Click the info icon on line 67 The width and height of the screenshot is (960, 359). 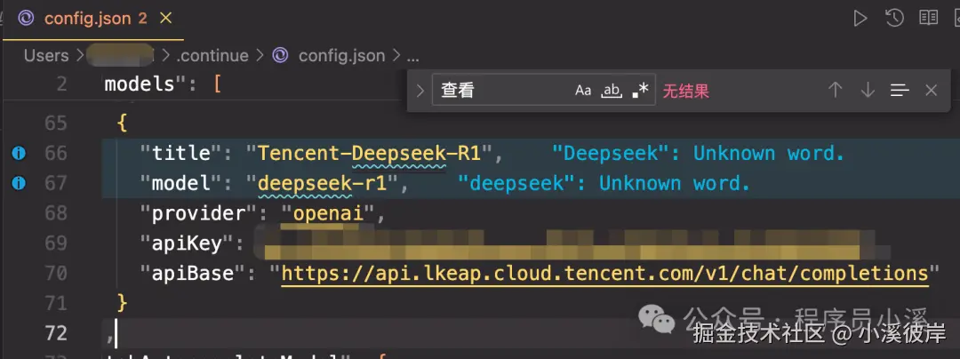click(19, 183)
